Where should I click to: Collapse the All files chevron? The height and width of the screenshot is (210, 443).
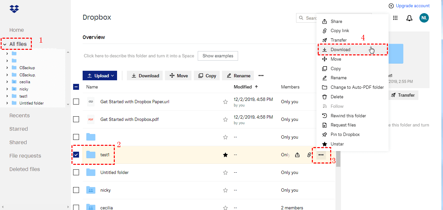5,44
